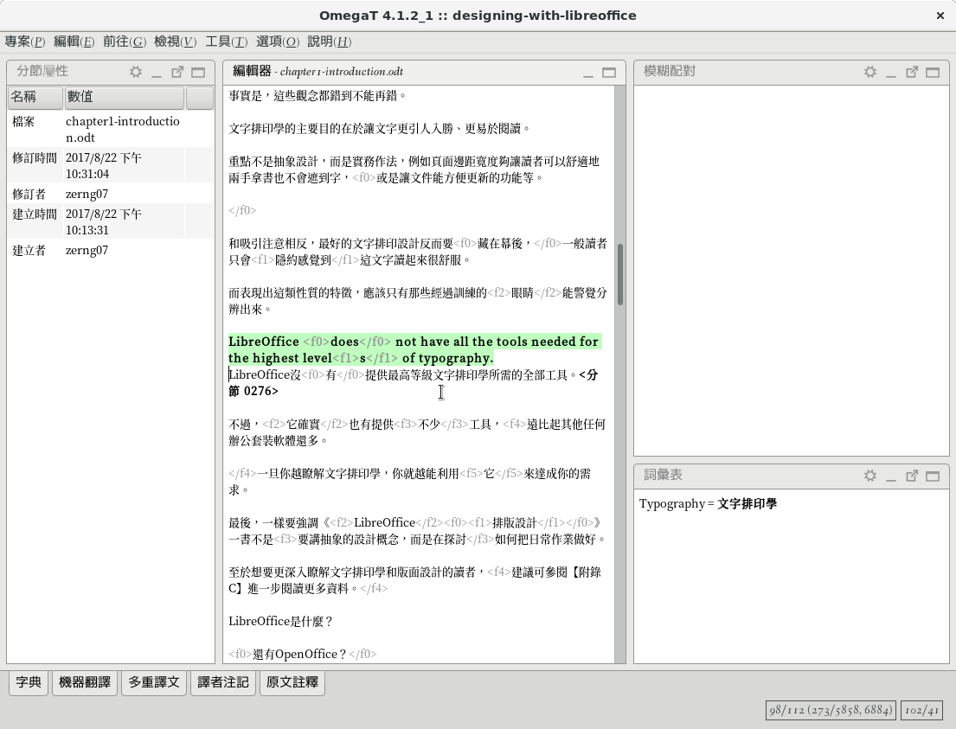Undock the 分節屬性 panel
Image resolution: width=956 pixels, height=729 pixels.
coord(177,72)
